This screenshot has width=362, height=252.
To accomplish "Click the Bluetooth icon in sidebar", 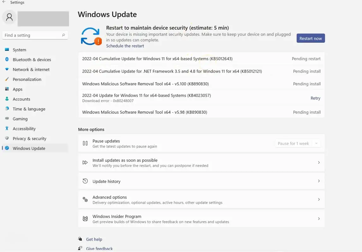I will click(x=7, y=60).
